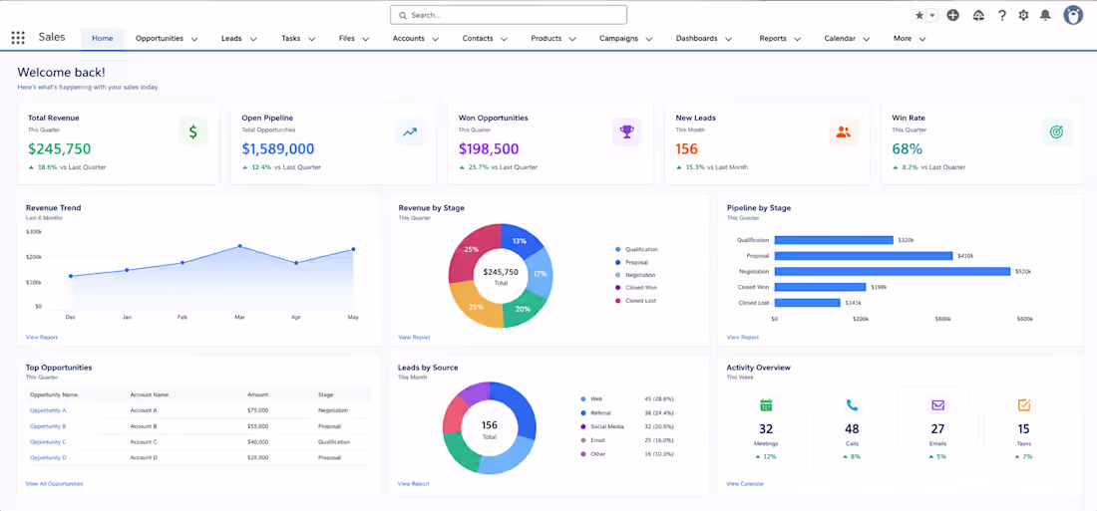Click the Calls phone icon

click(x=852, y=404)
